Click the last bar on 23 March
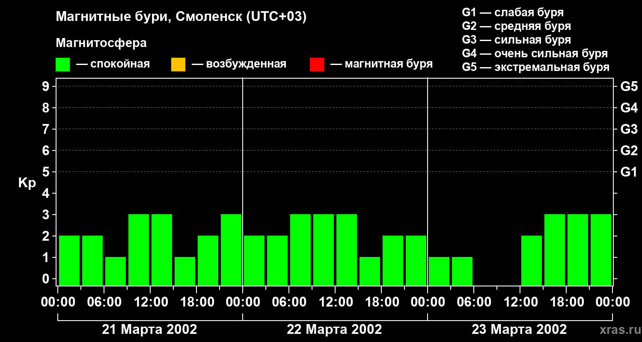The height and width of the screenshot is (342, 642). pyautogui.click(x=601, y=250)
